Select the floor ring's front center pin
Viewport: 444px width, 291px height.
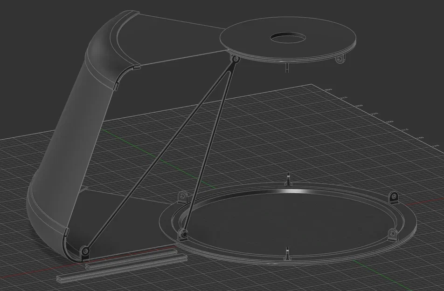coord(287,253)
